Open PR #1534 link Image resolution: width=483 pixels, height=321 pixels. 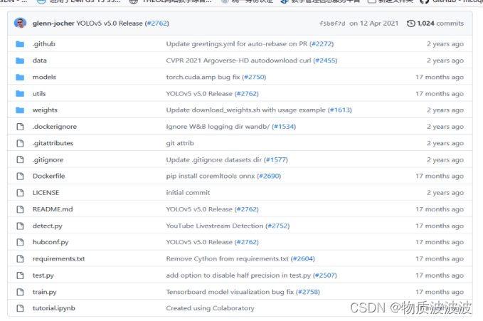point(283,127)
